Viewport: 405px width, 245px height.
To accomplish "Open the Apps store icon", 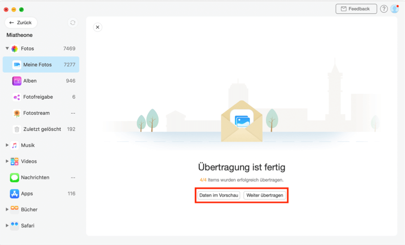I will 14,194.
